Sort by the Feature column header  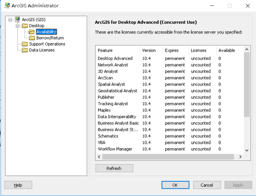[x=118, y=51]
